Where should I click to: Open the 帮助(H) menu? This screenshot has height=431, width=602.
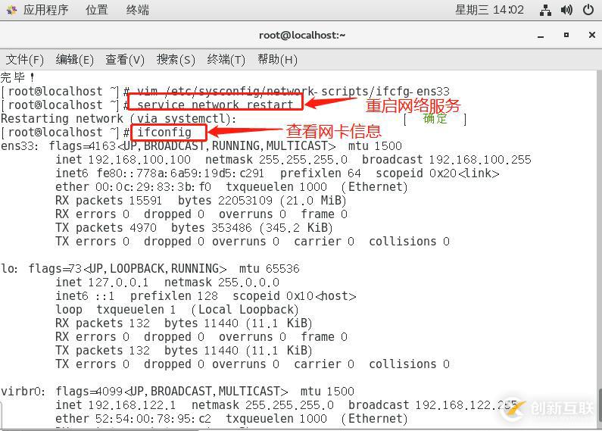tap(277, 60)
